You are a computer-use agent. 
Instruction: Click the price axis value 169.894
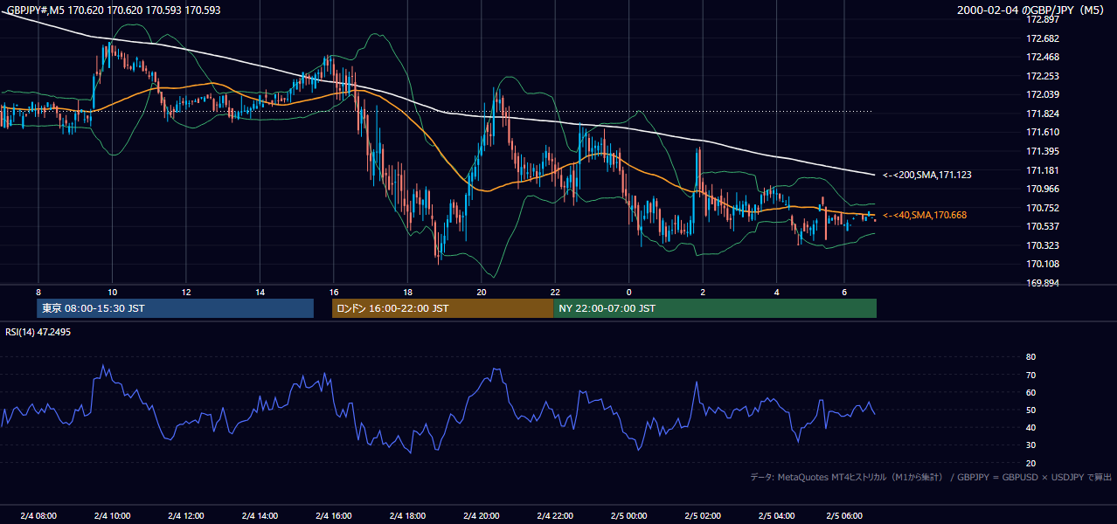pos(1043,283)
